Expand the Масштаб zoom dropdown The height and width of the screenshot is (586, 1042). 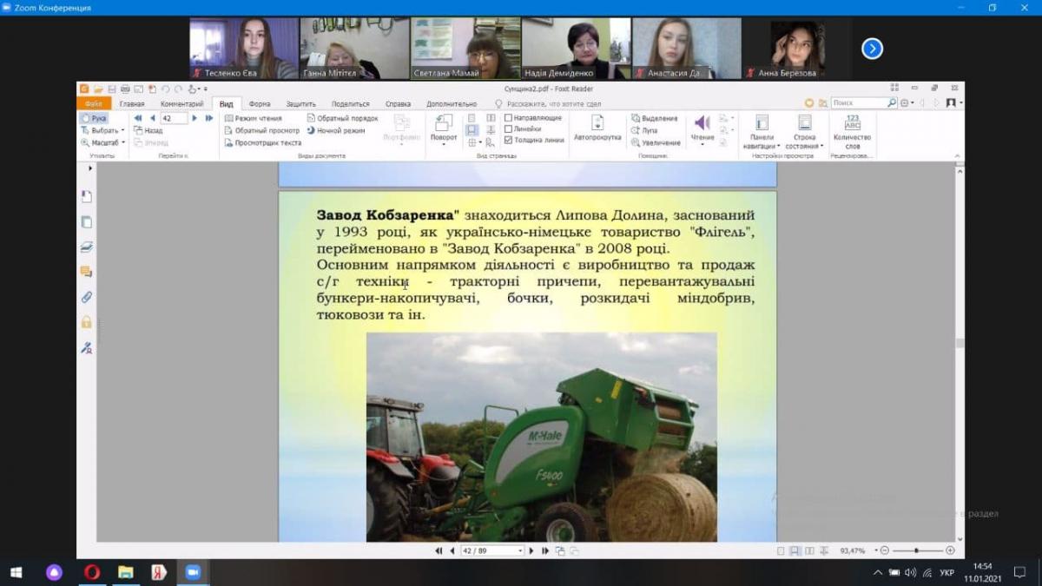point(103,142)
